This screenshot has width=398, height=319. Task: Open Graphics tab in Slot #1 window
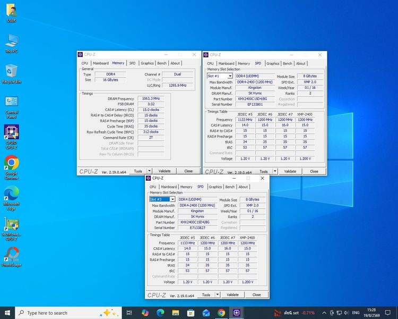273,63
